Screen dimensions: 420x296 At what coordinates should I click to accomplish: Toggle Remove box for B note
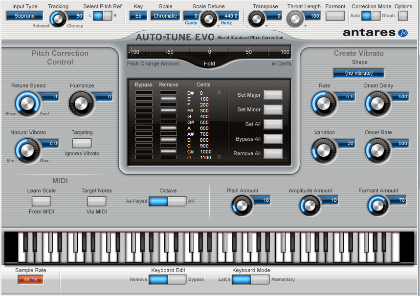coord(169,140)
